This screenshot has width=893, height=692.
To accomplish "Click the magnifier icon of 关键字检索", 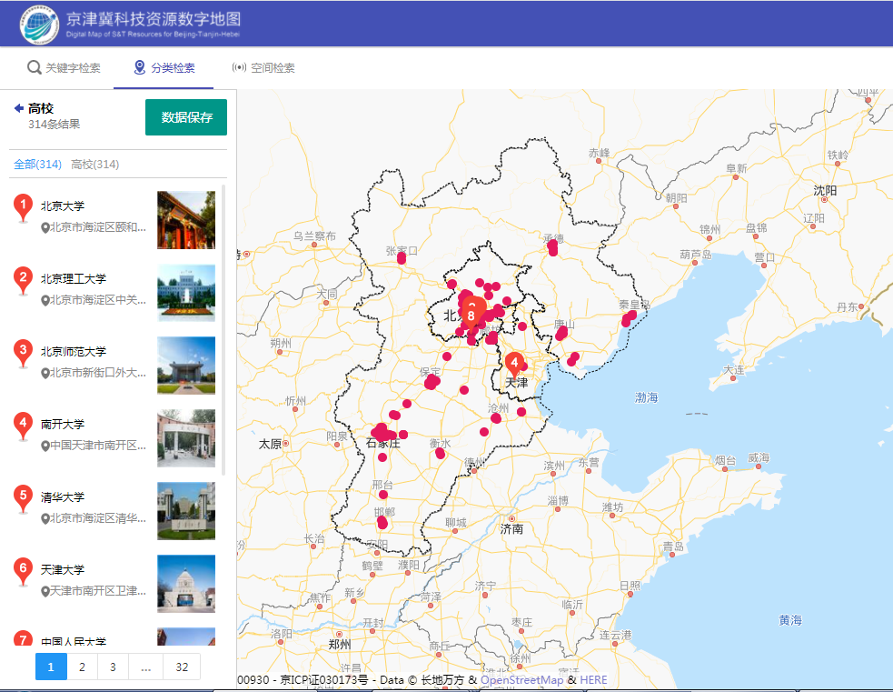I will point(35,68).
